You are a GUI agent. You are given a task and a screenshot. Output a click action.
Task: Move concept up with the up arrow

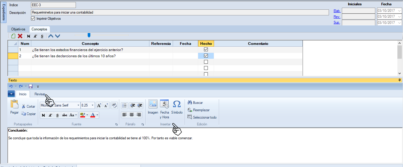51,36
